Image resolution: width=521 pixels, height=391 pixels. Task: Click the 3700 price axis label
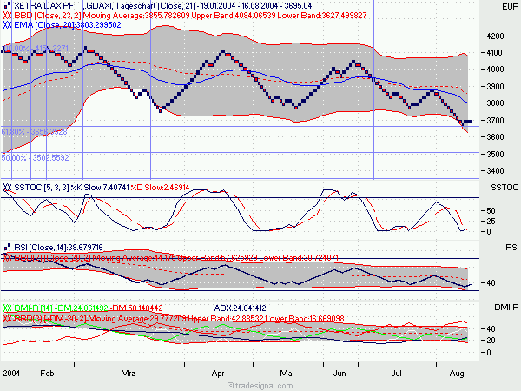tap(495, 121)
